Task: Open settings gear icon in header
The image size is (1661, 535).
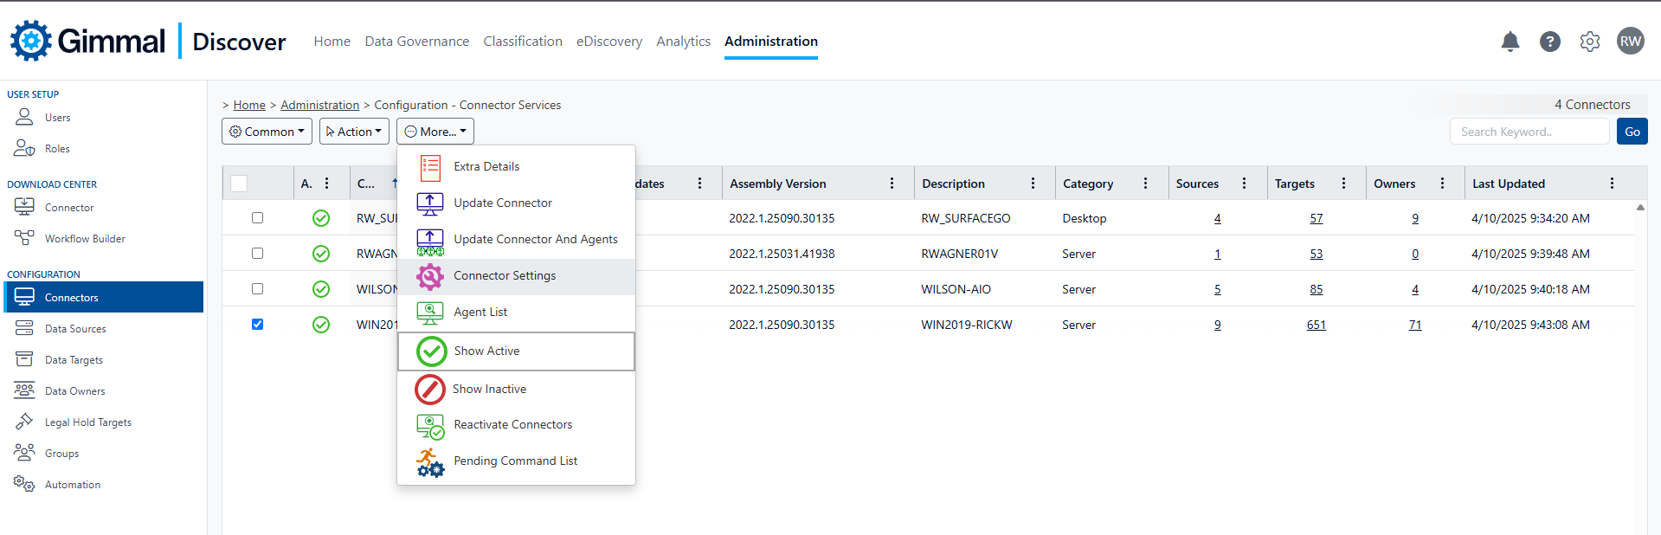Action: [x=1589, y=42]
